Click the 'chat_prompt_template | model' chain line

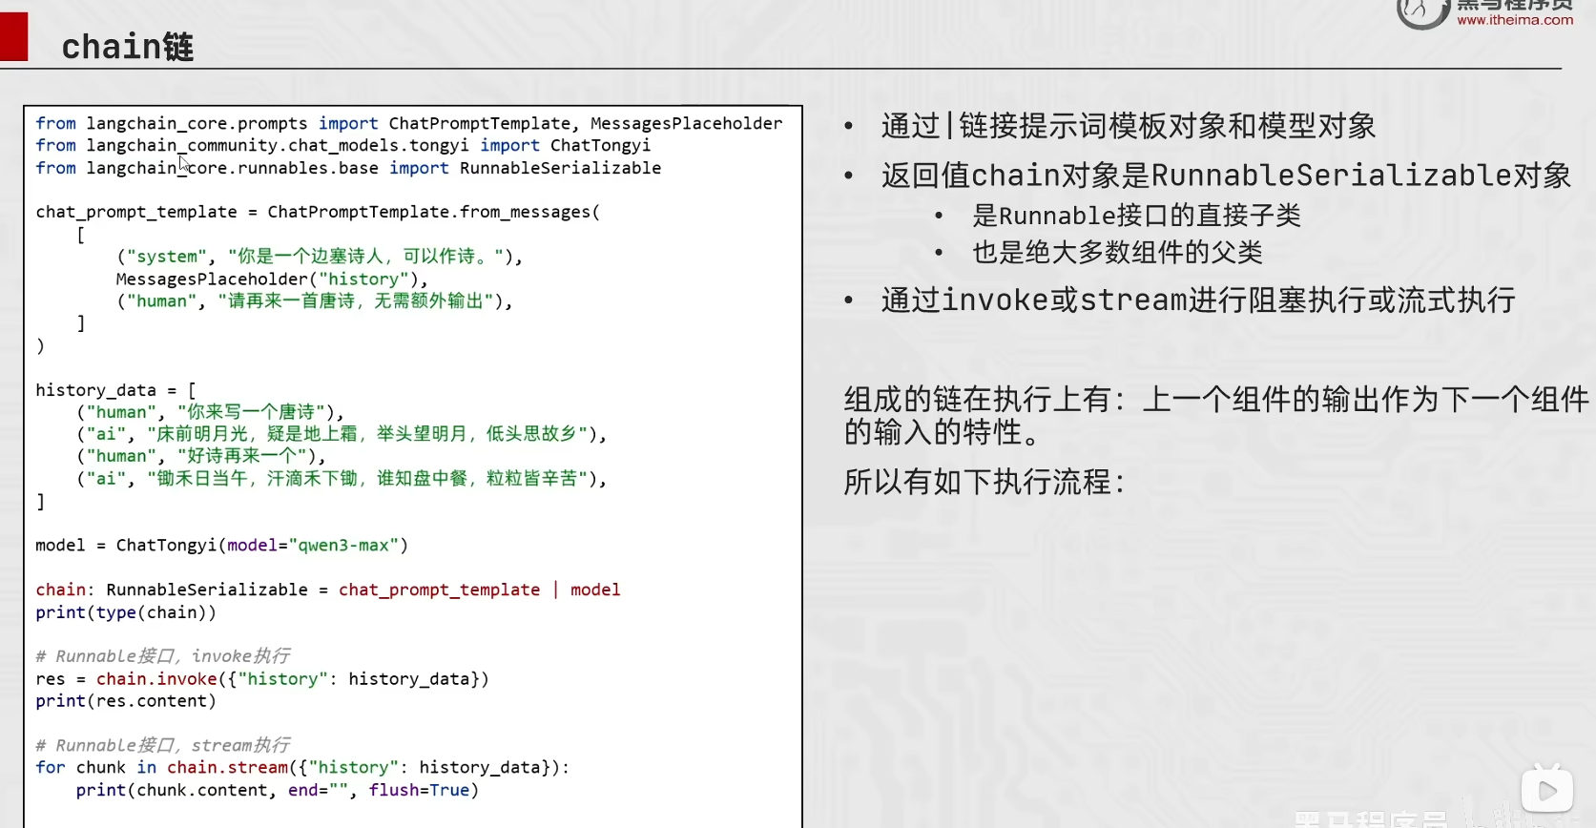328,590
